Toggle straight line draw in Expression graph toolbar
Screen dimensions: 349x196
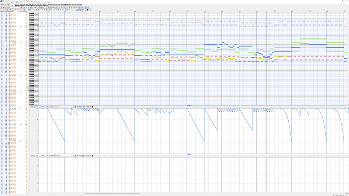(x=32, y=107)
